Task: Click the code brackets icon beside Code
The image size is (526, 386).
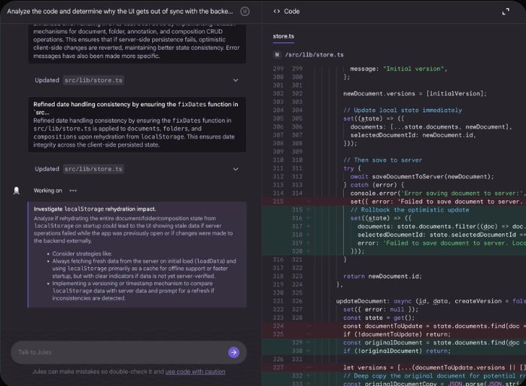Action: point(276,11)
